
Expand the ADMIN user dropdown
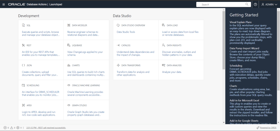[x=269, y=4]
